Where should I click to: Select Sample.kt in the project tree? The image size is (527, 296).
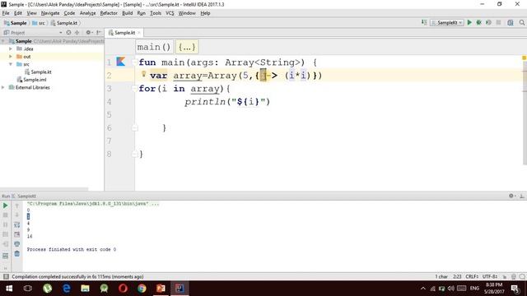[38, 72]
